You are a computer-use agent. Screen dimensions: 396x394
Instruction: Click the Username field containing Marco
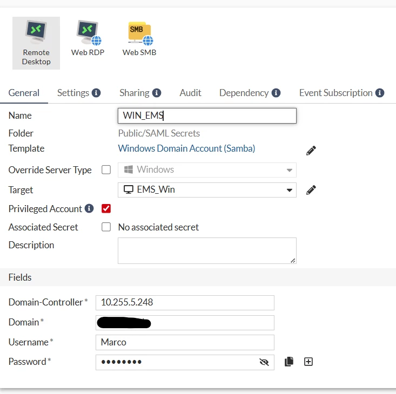pos(185,343)
